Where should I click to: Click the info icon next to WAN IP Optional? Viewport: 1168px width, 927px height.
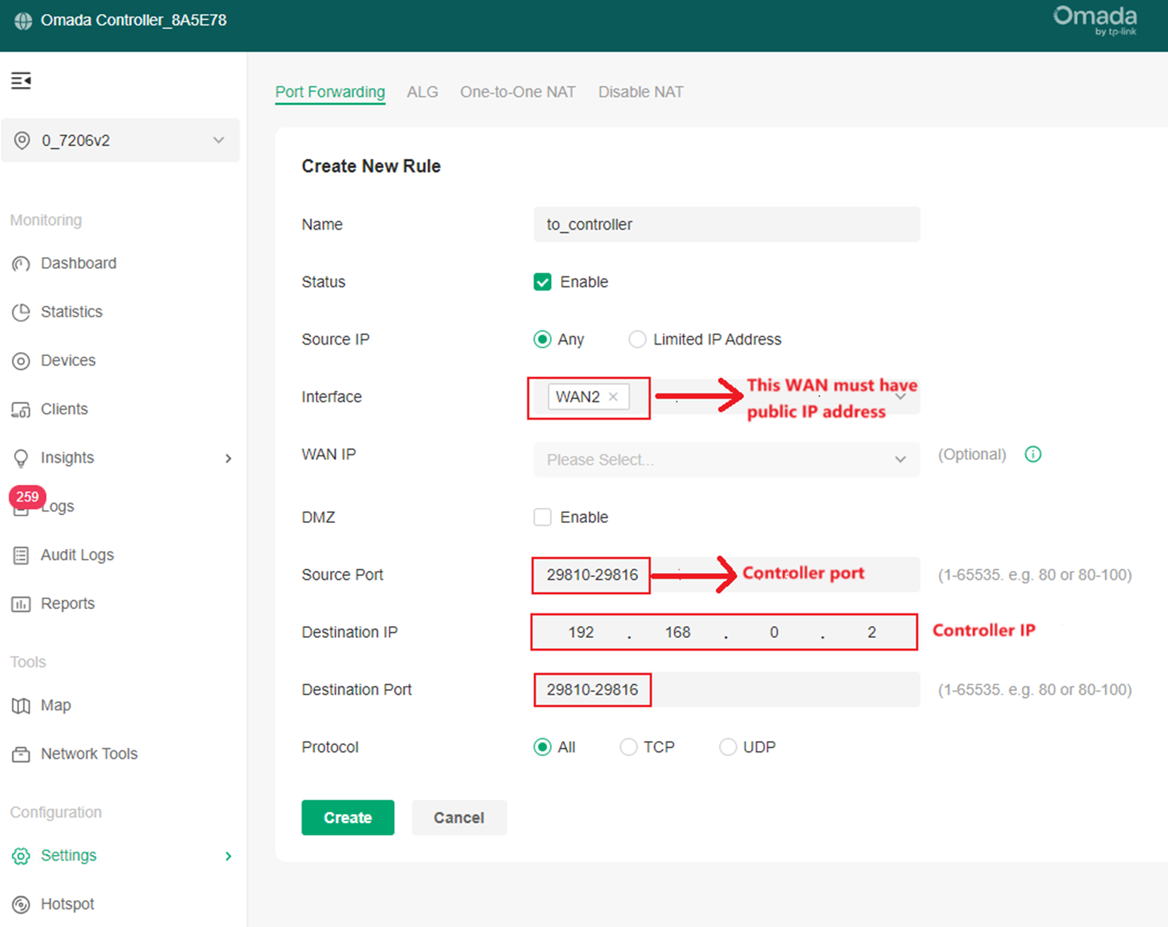(1033, 454)
